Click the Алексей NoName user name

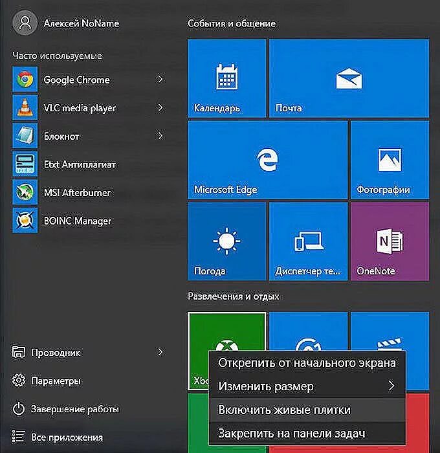(82, 23)
